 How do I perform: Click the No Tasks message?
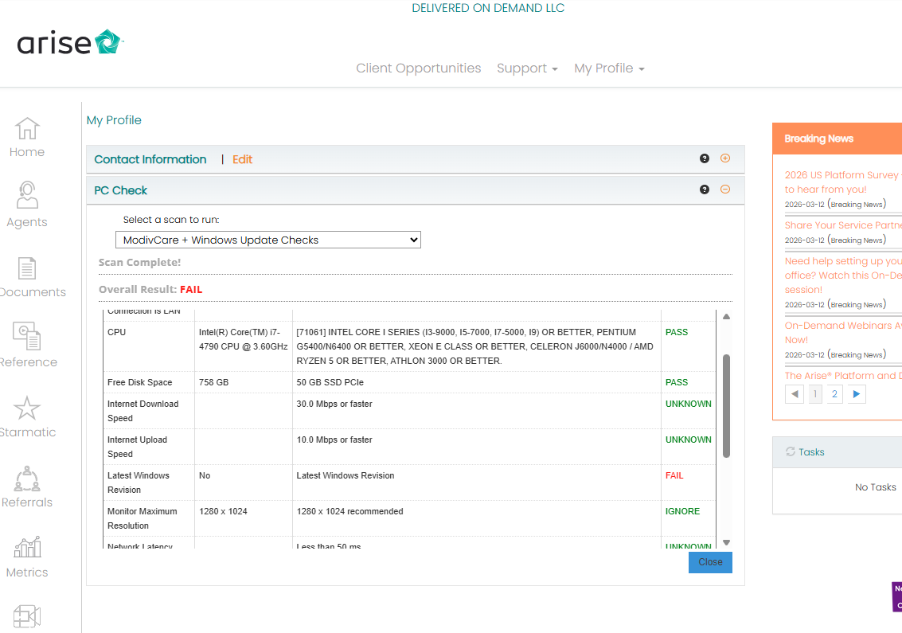(875, 486)
